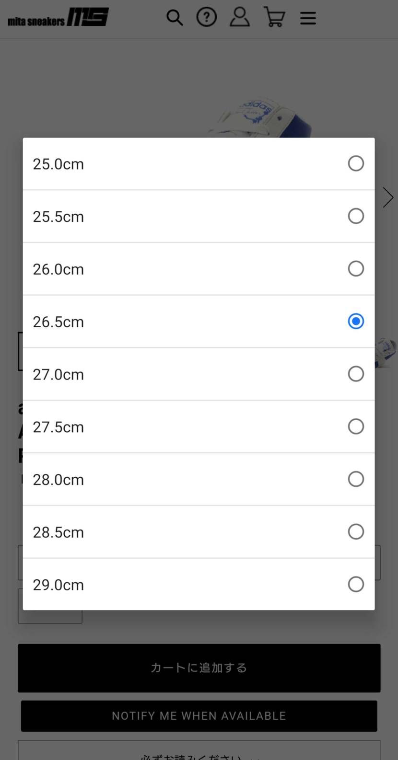
Task: Open the user account icon
Action: (240, 17)
